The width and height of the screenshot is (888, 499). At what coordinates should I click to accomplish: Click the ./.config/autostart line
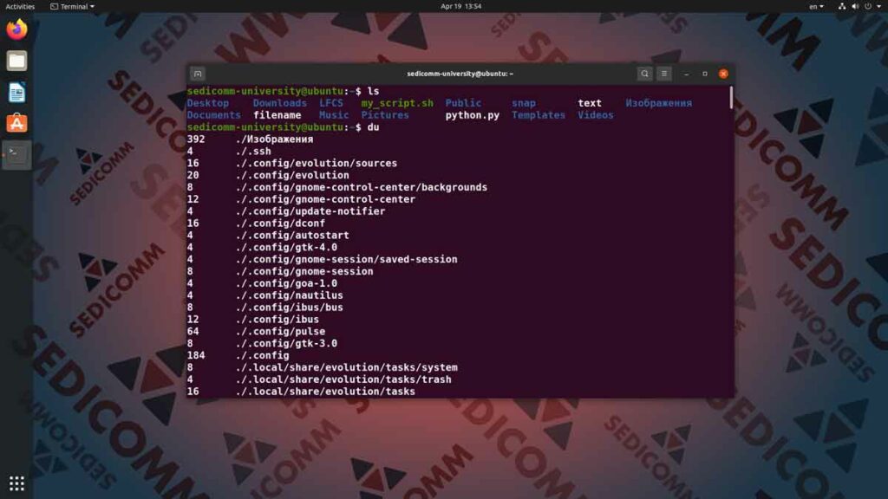(268, 236)
